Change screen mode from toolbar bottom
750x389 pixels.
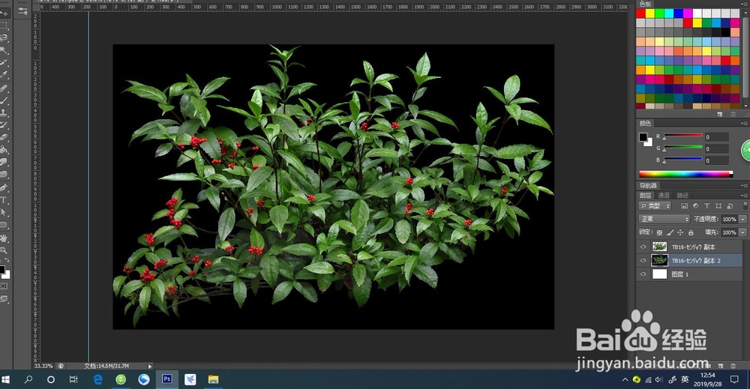click(x=4, y=299)
